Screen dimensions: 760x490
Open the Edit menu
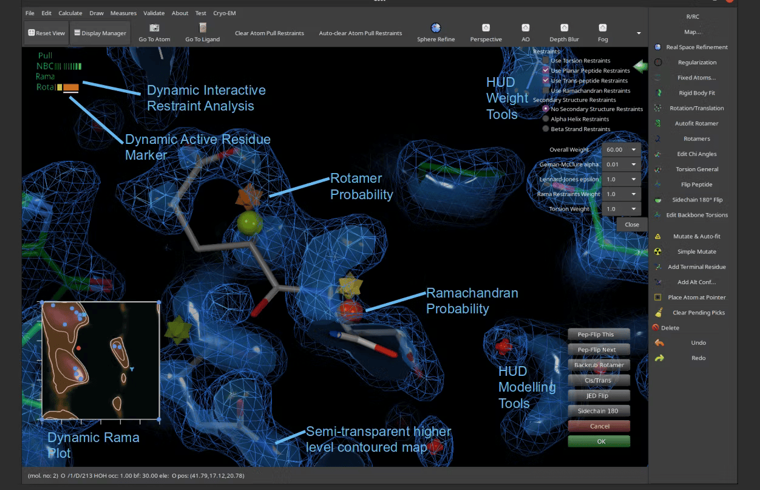[x=47, y=13]
